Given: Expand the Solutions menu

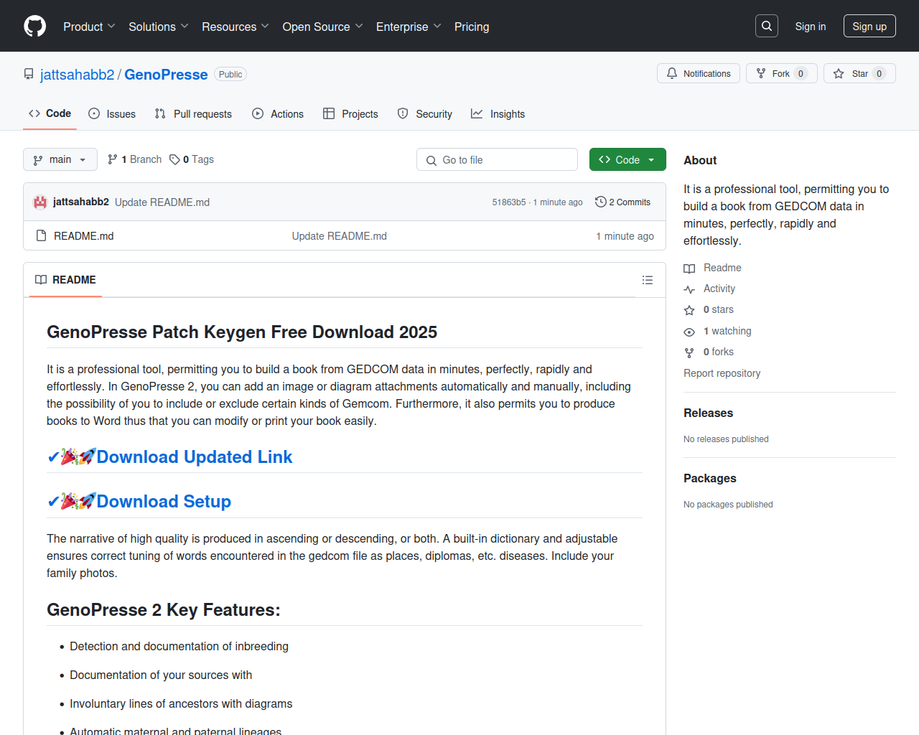Looking at the screenshot, I should pos(159,27).
